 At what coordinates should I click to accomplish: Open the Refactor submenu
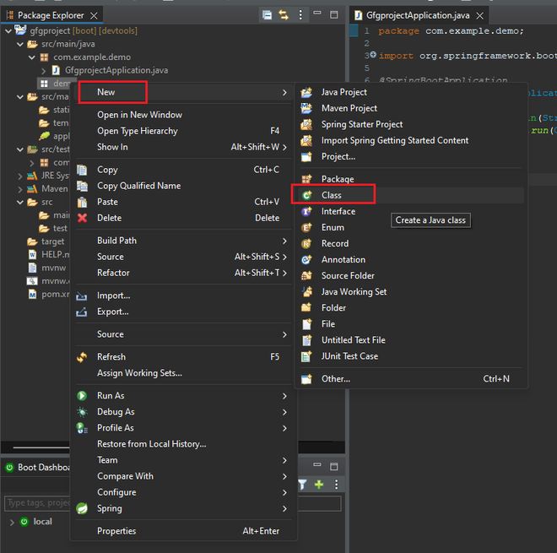click(183, 273)
